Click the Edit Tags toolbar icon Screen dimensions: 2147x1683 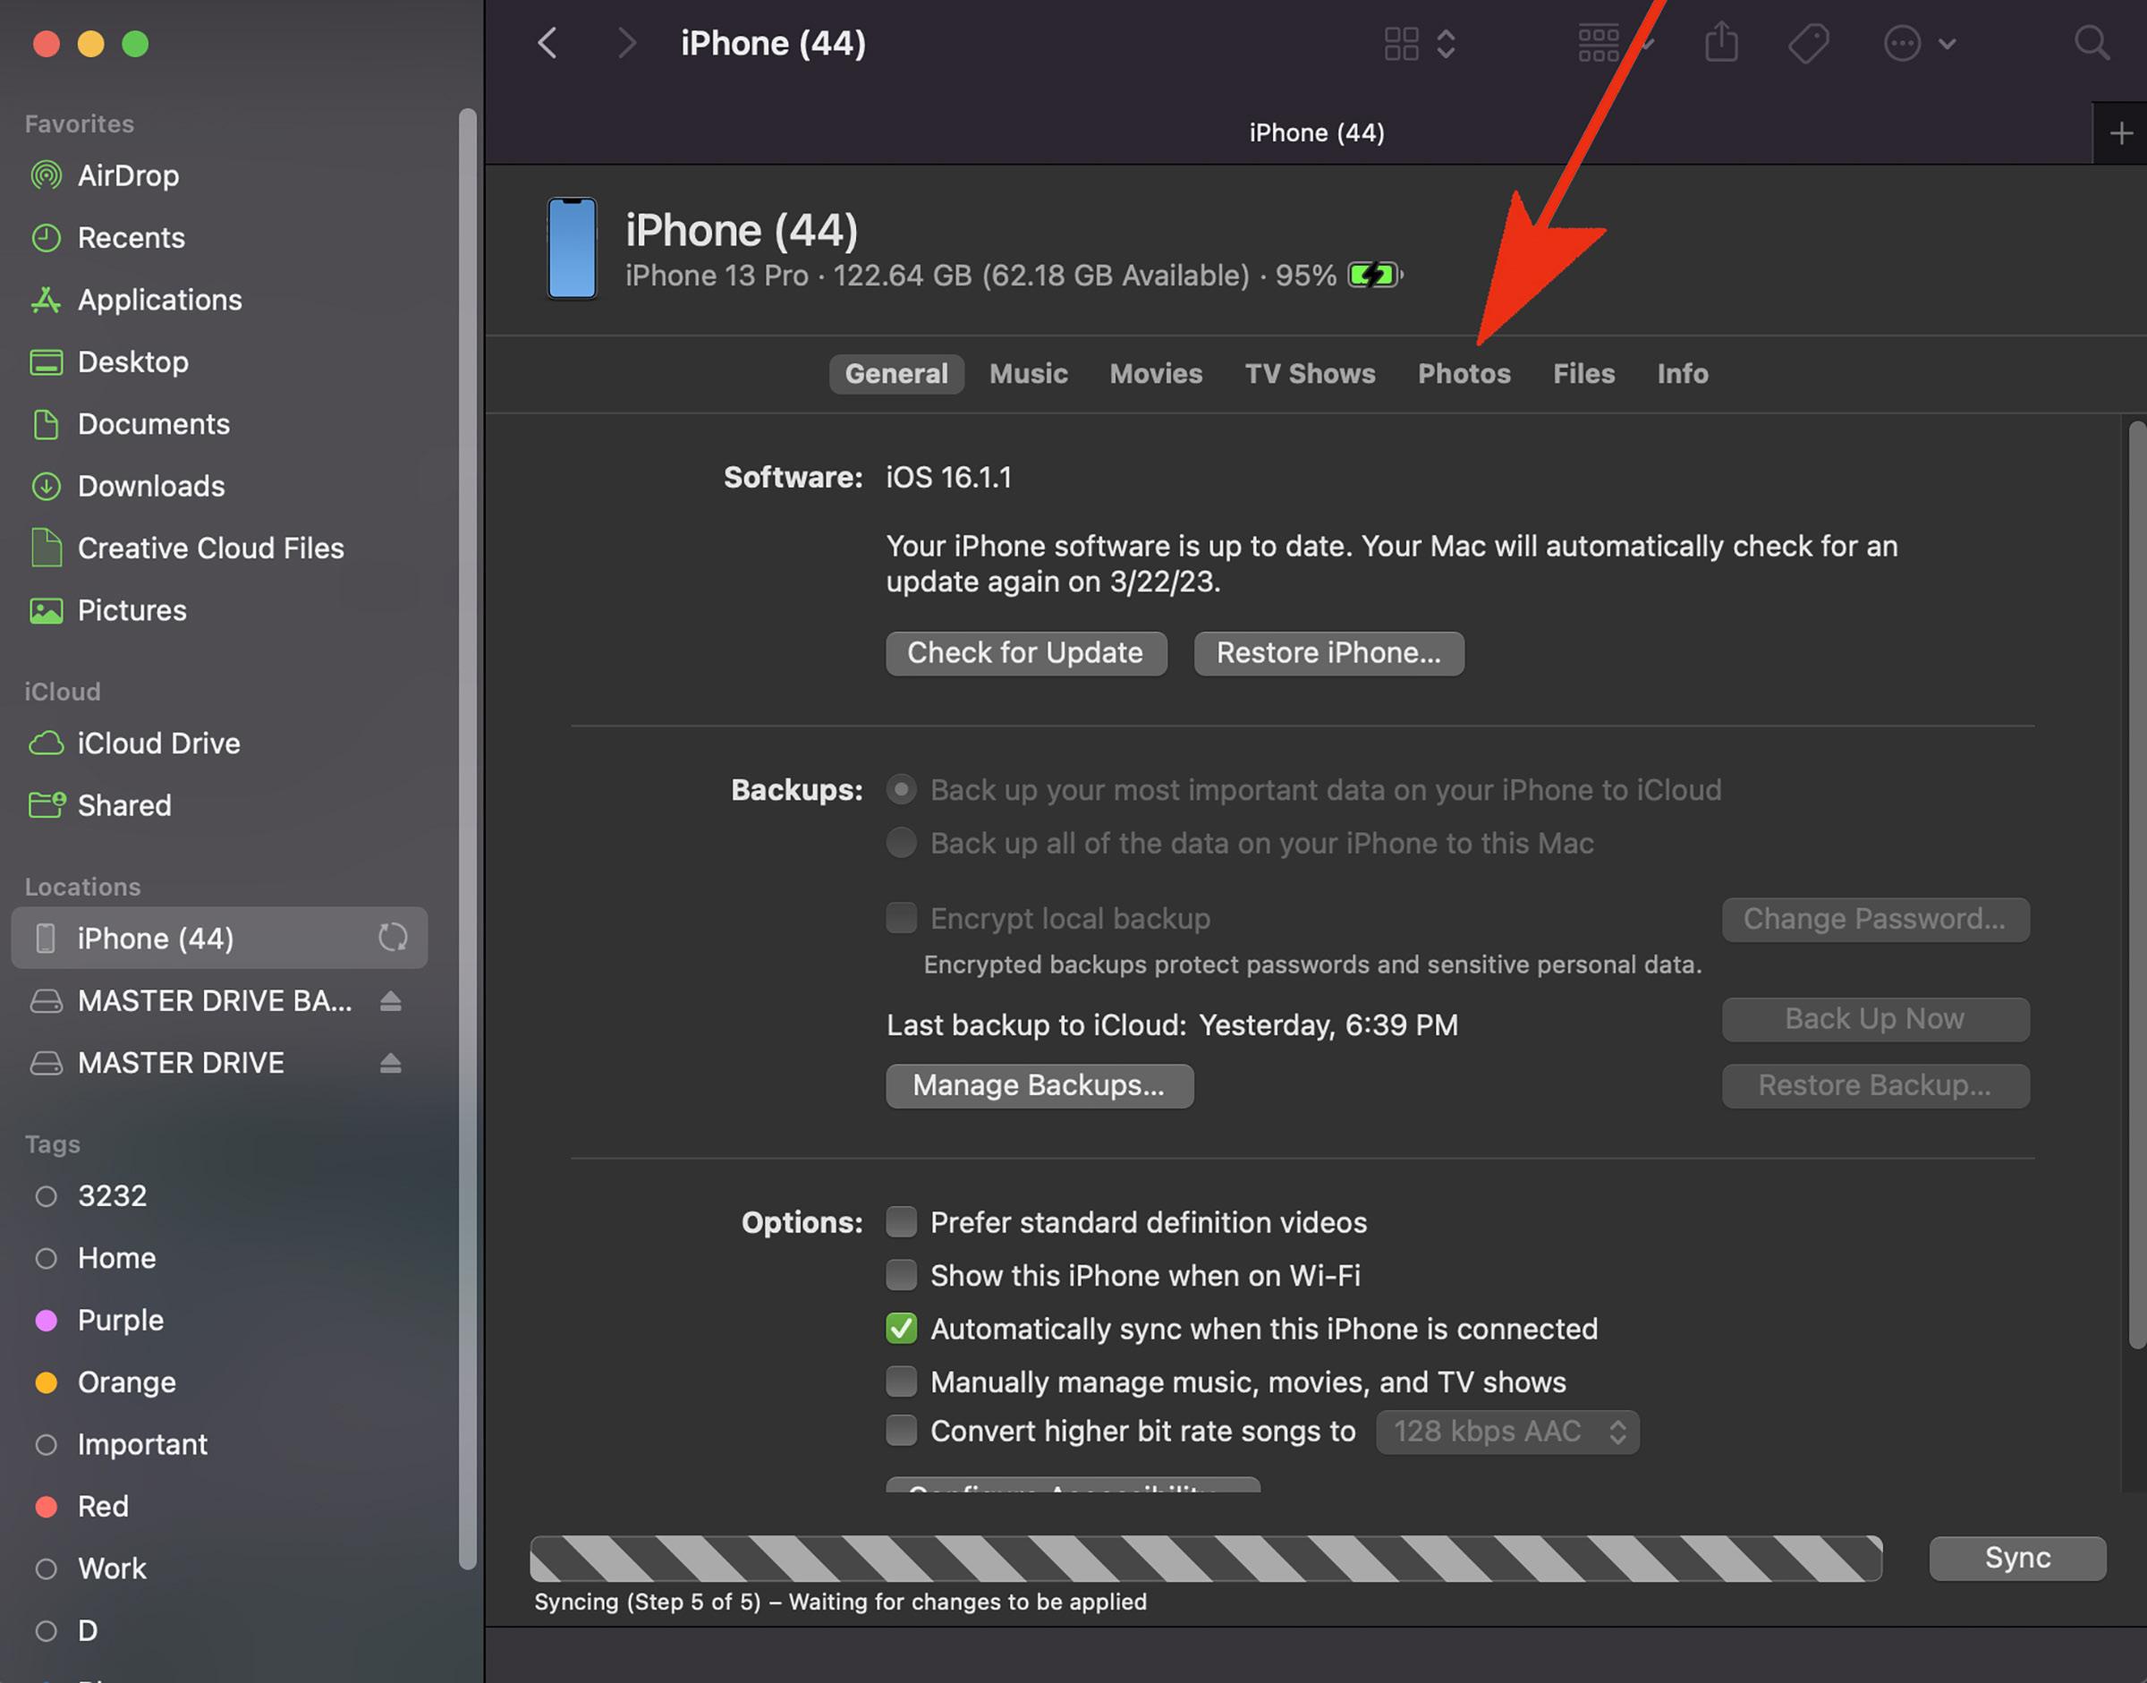click(x=1808, y=43)
